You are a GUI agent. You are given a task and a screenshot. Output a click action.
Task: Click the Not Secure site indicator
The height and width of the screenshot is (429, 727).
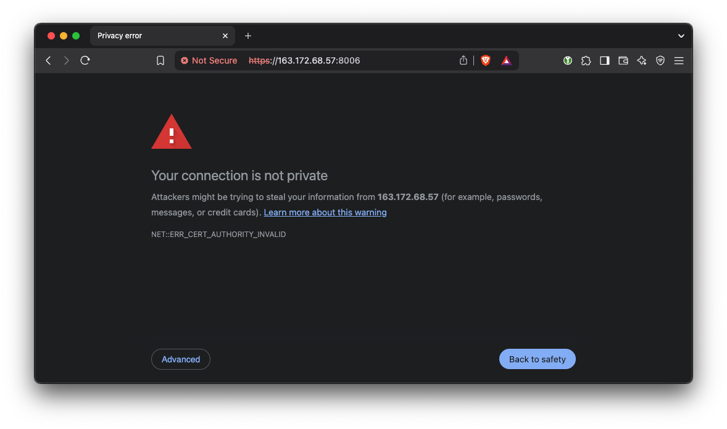(209, 60)
